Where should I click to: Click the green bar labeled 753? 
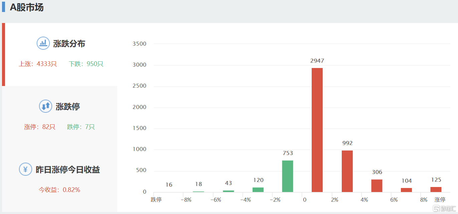(x=288, y=176)
